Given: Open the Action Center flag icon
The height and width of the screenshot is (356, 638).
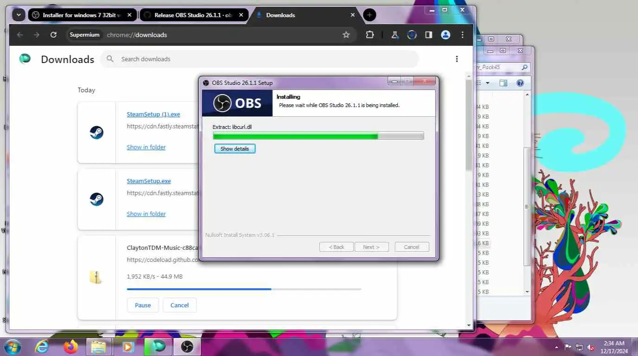Looking at the screenshot, I should pos(568,347).
